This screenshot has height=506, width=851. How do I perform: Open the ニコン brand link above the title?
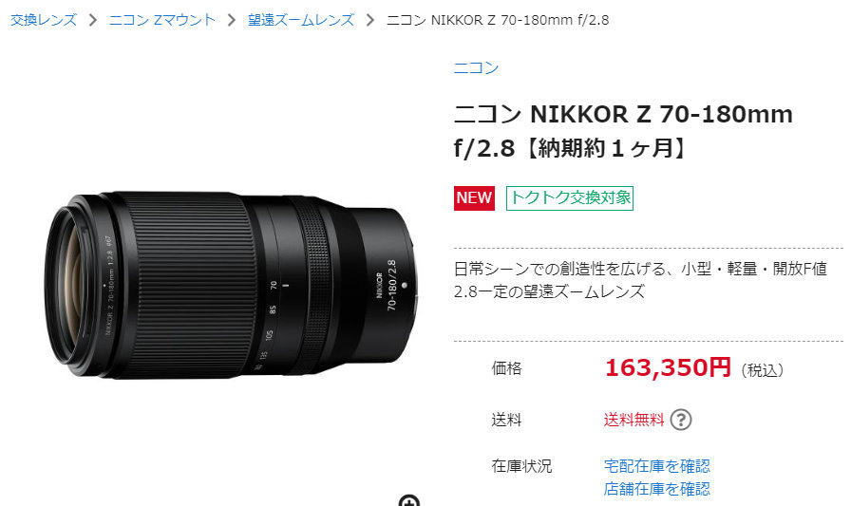point(476,67)
